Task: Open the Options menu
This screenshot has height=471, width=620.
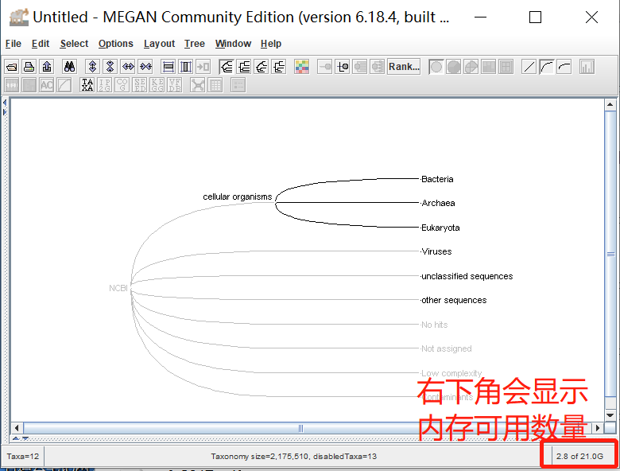Action: pos(116,44)
